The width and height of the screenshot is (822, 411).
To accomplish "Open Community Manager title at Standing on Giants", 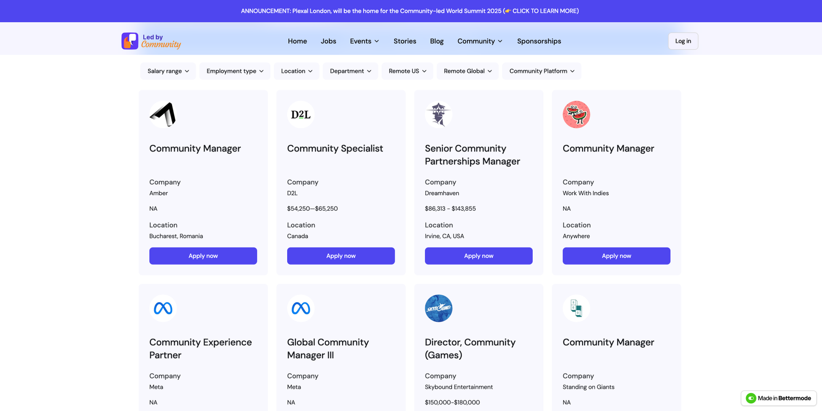I will tap(608, 342).
